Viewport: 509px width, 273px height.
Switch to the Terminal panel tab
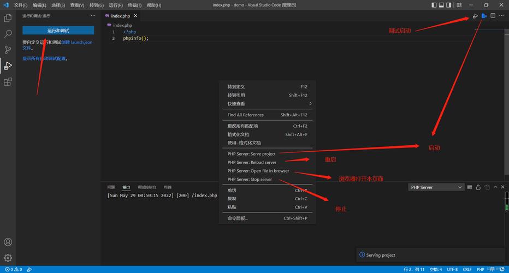168,187
